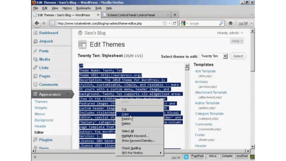Click the code editor scroll up arrow

click(x=187, y=66)
